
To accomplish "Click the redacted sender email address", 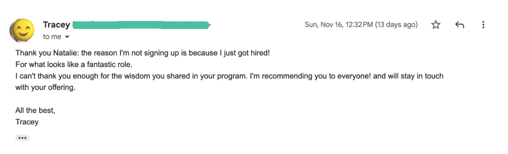I will point(141,25).
